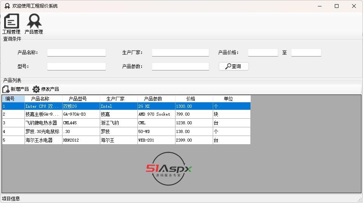363x203 pixels.
Task: Click the maximum price field after 至
Action: pyautogui.click(x=306, y=53)
